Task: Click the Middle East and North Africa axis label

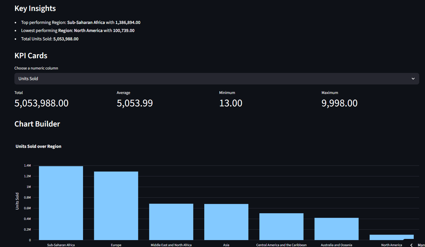Action: pyautogui.click(x=171, y=245)
